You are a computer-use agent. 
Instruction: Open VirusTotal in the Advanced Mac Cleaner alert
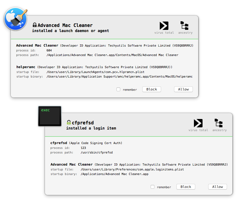pyautogui.click(x=164, y=26)
